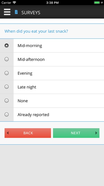The width and height of the screenshot is (104, 186).
Task: Tap the Mid-afternoon answer label
Action: click(31, 59)
